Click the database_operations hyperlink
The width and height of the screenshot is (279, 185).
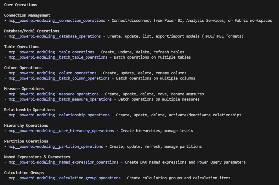[x=53, y=36]
